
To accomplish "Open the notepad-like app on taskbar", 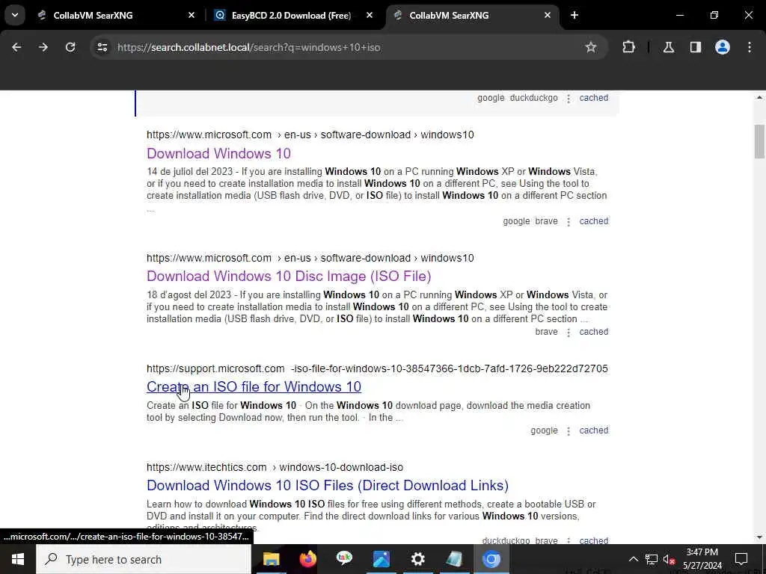I will point(454,559).
